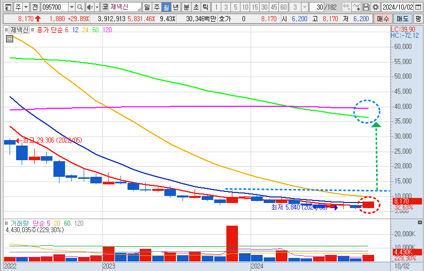Click the candlestick compare chart icon
The image size is (424, 271).
coord(346,7)
